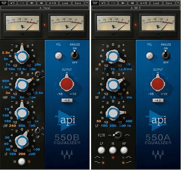The height and width of the screenshot is (170, 181).
Task: Click the red OUTPUT knob on 550A
Action: (158, 84)
